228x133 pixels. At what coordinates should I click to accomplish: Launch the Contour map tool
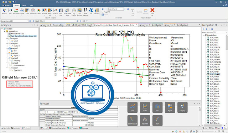coord(33,11)
